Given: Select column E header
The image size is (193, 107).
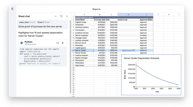Looking at the screenshot, I should [x=146, y=15].
